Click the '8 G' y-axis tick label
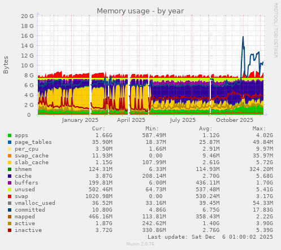The image size is (281, 250). pos(29,76)
